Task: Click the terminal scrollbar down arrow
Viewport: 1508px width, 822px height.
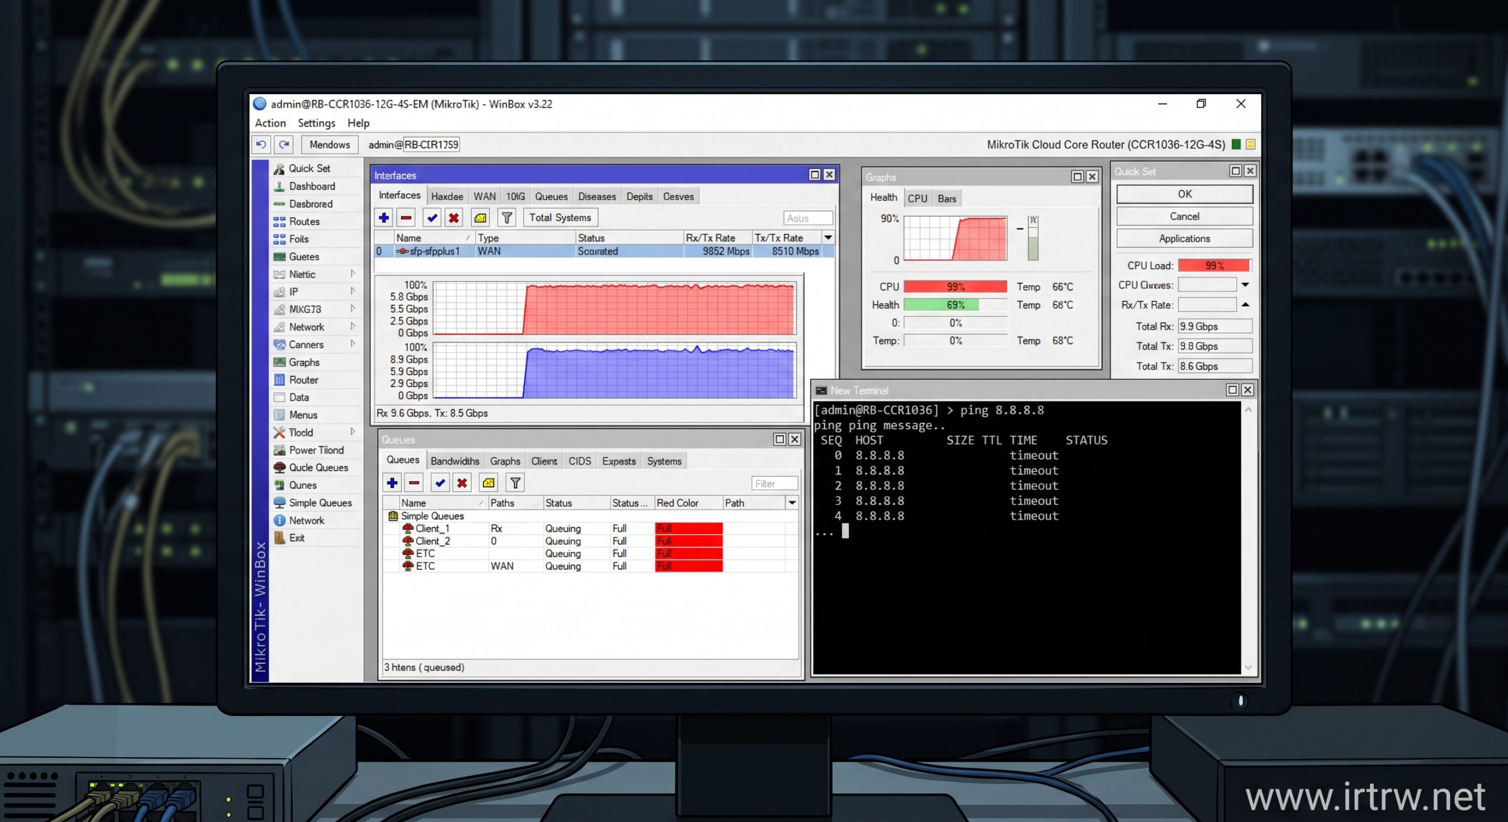Action: [x=1248, y=667]
